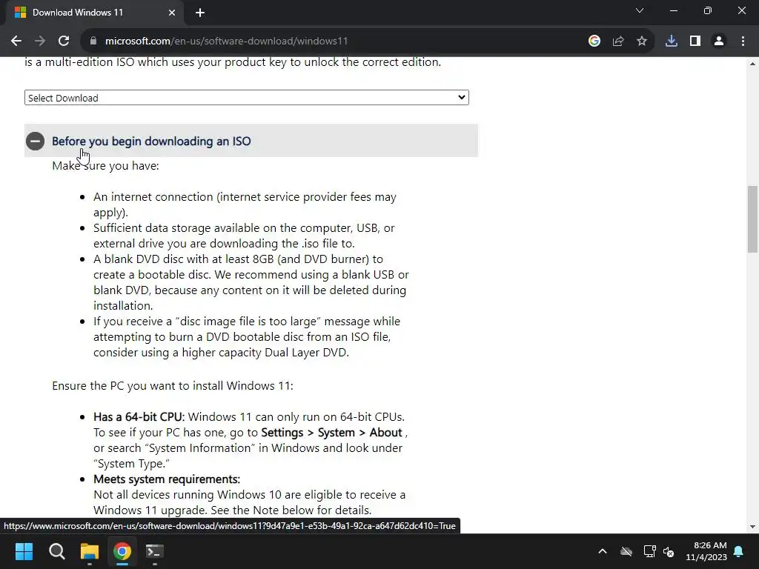Click the forward navigation arrow
The width and height of the screenshot is (759, 569).
click(40, 41)
